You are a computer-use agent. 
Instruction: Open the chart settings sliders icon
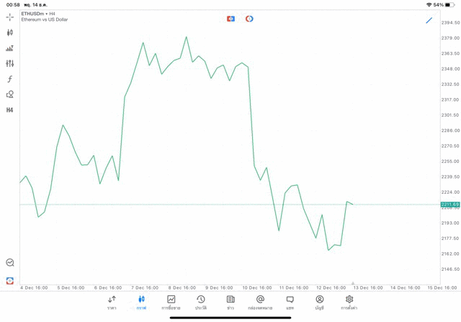pyautogui.click(x=9, y=63)
